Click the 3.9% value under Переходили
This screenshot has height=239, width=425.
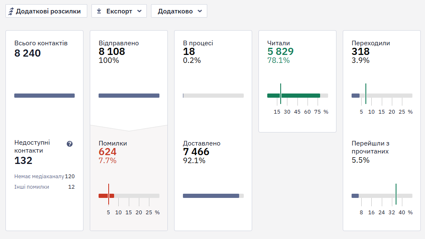click(360, 60)
